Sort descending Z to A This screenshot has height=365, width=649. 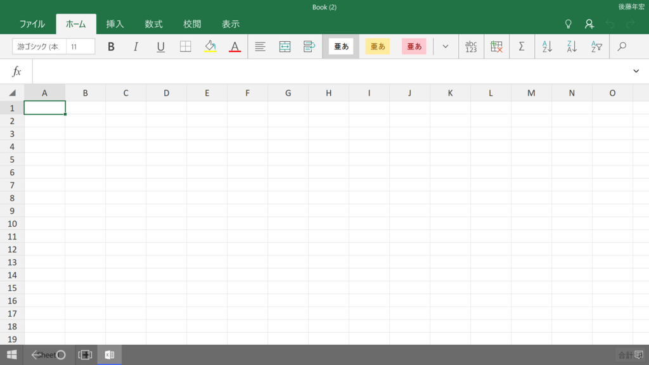click(x=572, y=46)
